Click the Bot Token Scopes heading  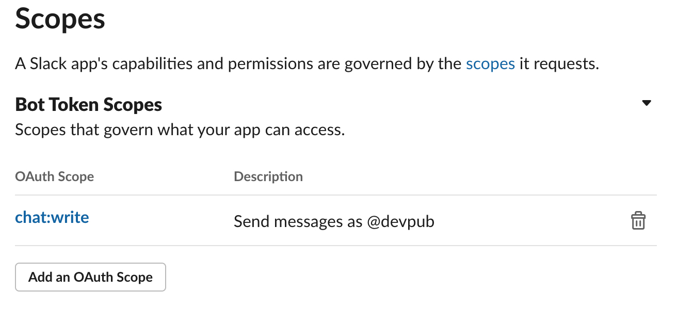pos(89,105)
